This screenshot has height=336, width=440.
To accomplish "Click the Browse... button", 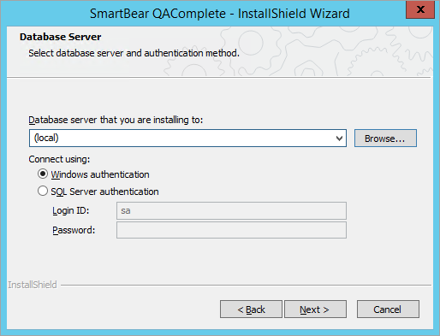I will (x=385, y=139).
